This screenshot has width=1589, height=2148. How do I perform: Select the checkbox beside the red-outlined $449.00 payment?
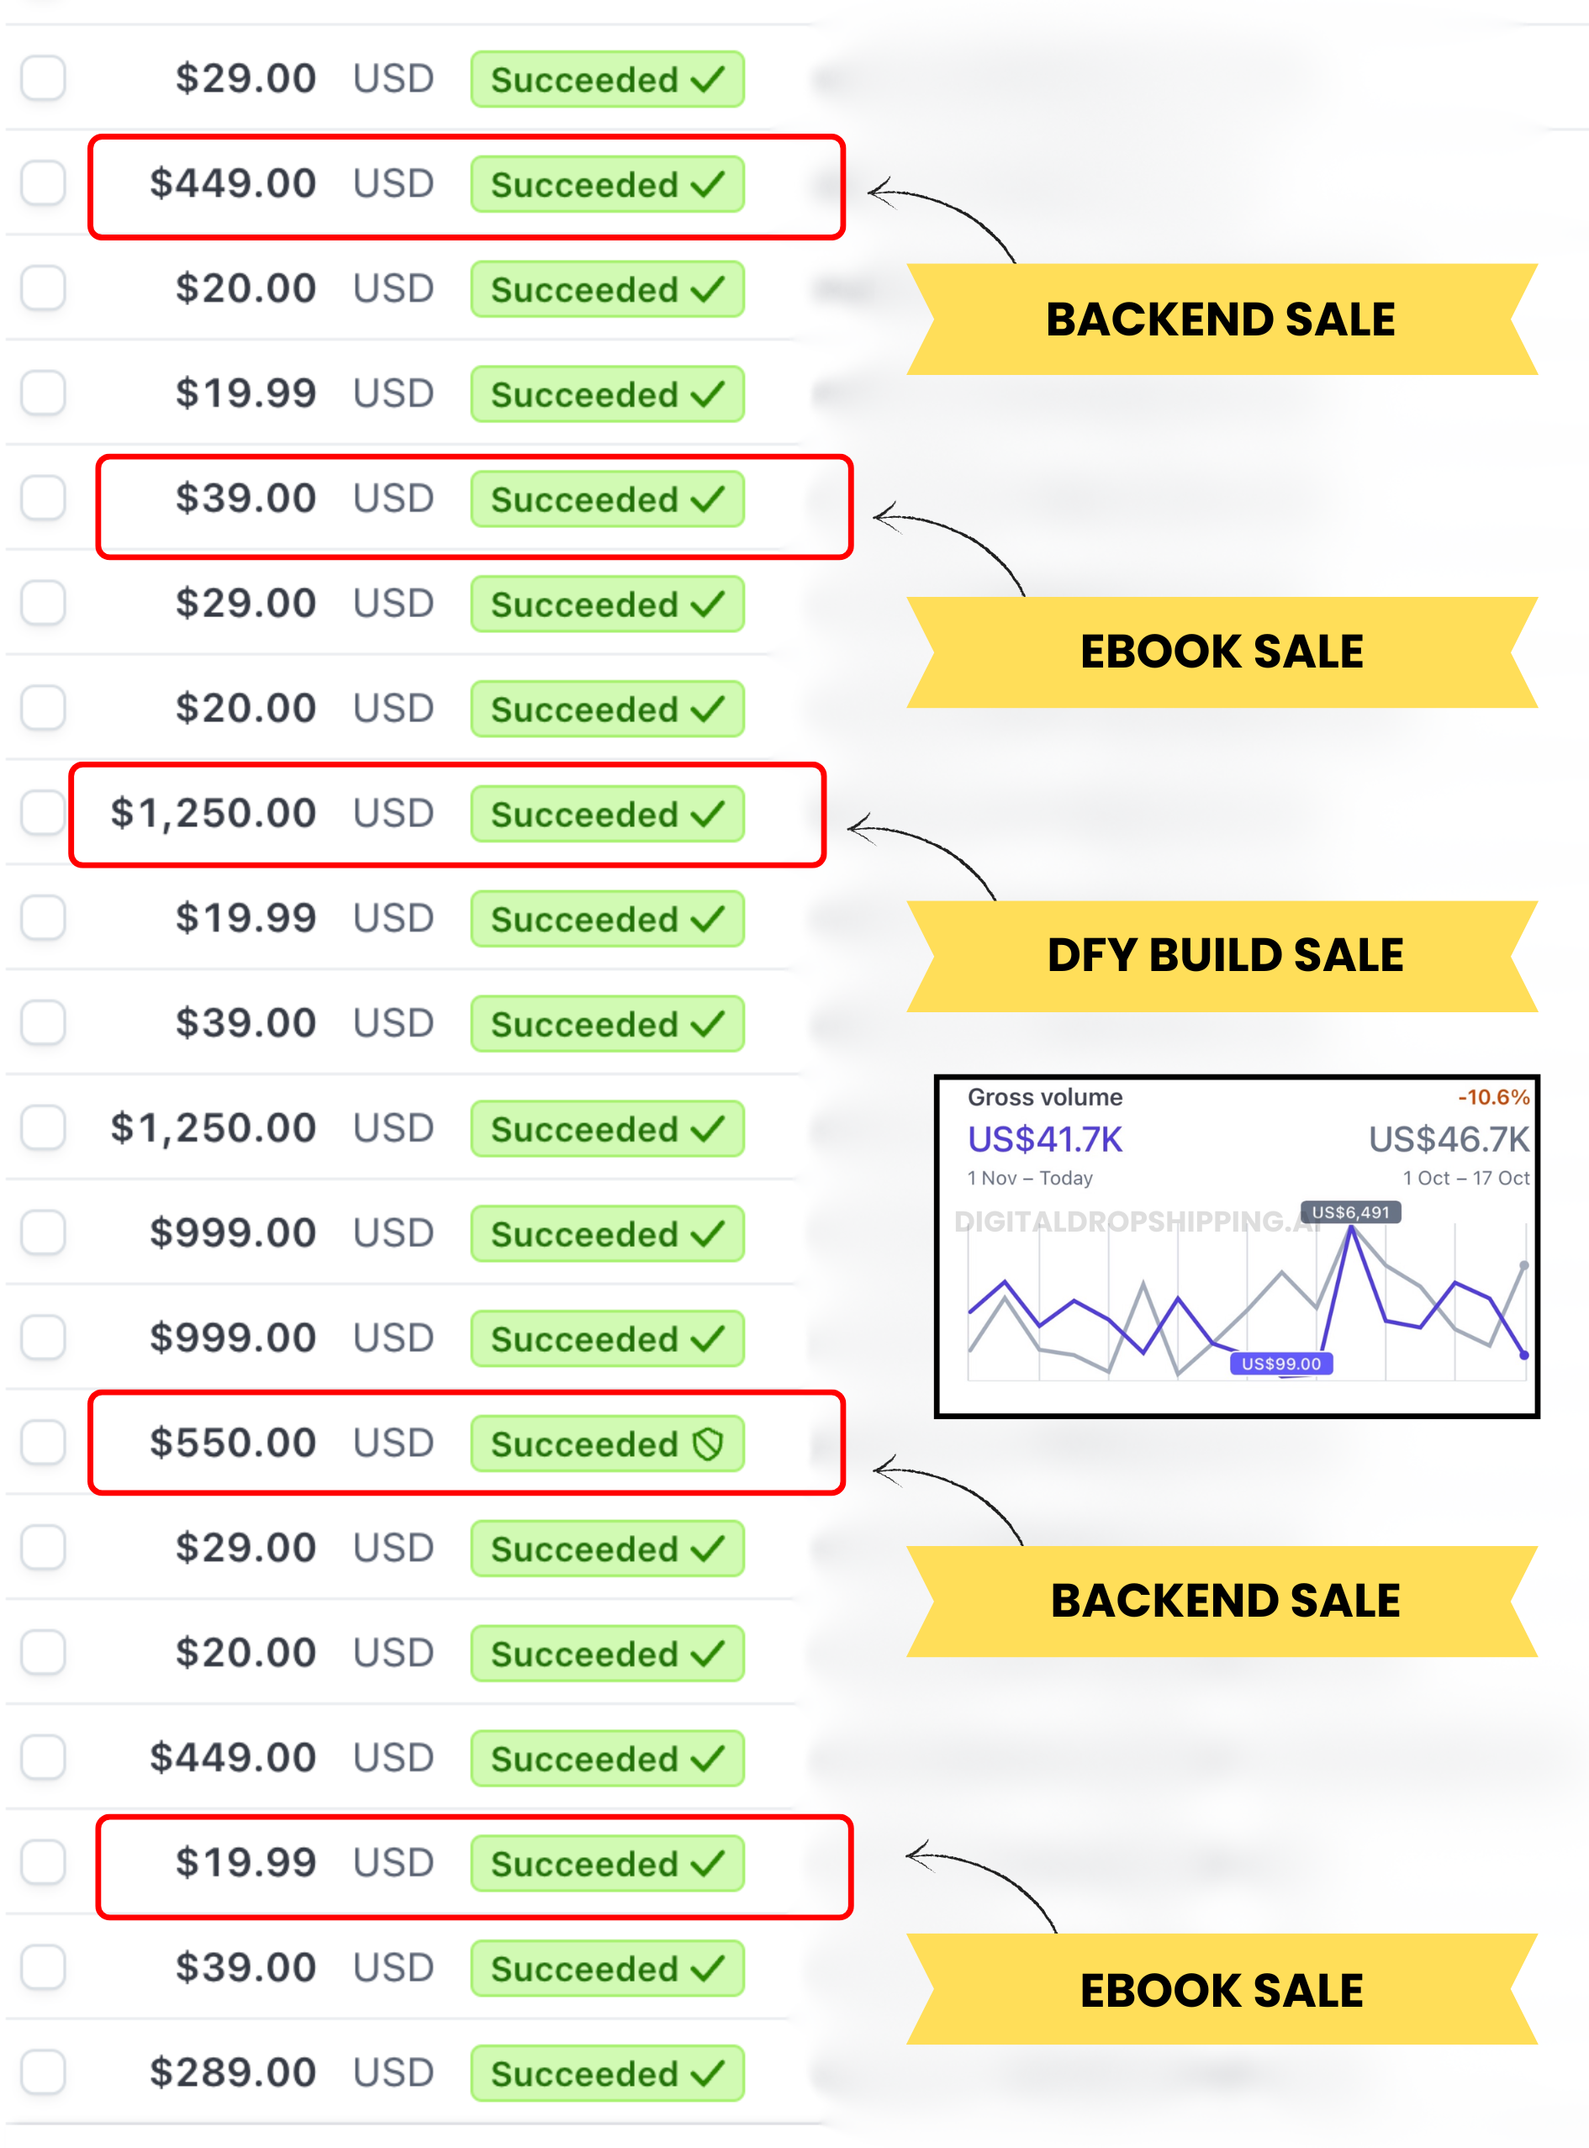43,182
